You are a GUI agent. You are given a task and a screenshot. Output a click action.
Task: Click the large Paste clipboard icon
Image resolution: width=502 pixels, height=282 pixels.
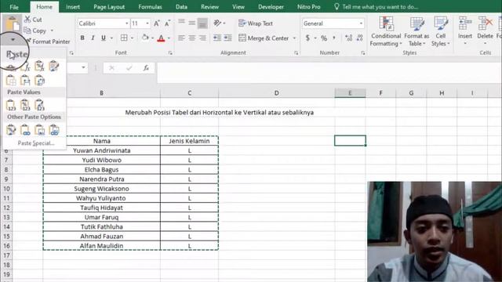point(13,24)
